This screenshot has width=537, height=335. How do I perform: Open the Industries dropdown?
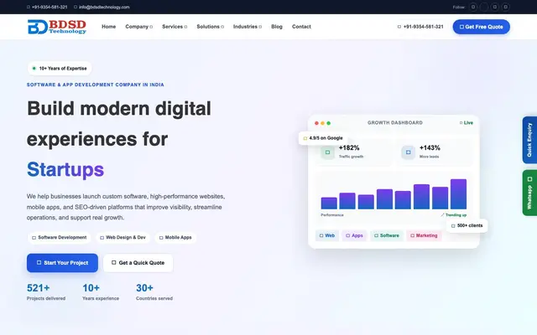(248, 27)
